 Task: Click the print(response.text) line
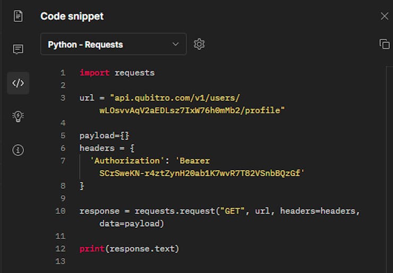coord(129,249)
